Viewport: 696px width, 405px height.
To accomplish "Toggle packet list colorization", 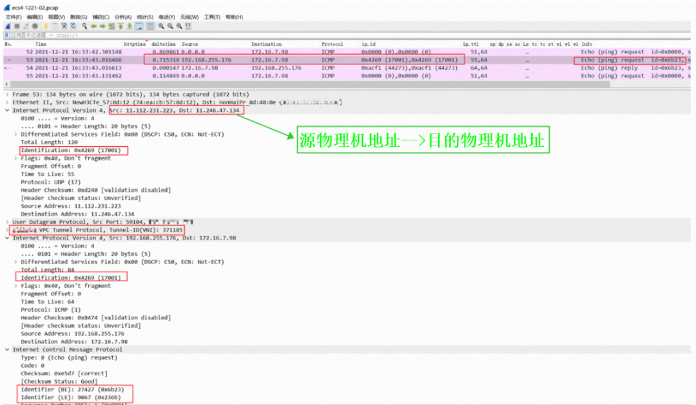I will coord(150,26).
